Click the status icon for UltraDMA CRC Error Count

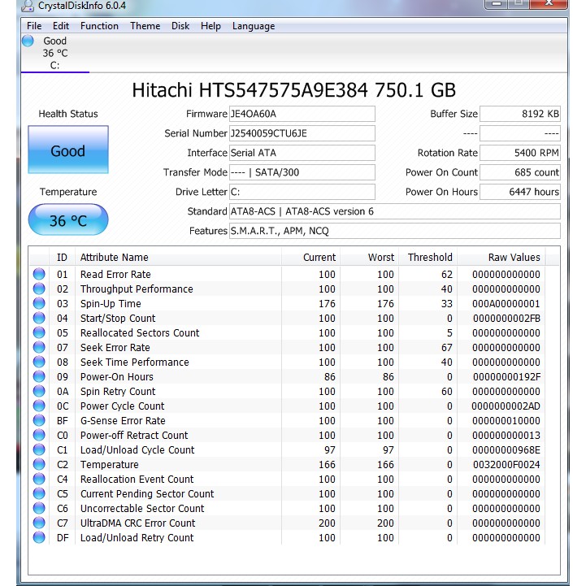coord(39,523)
